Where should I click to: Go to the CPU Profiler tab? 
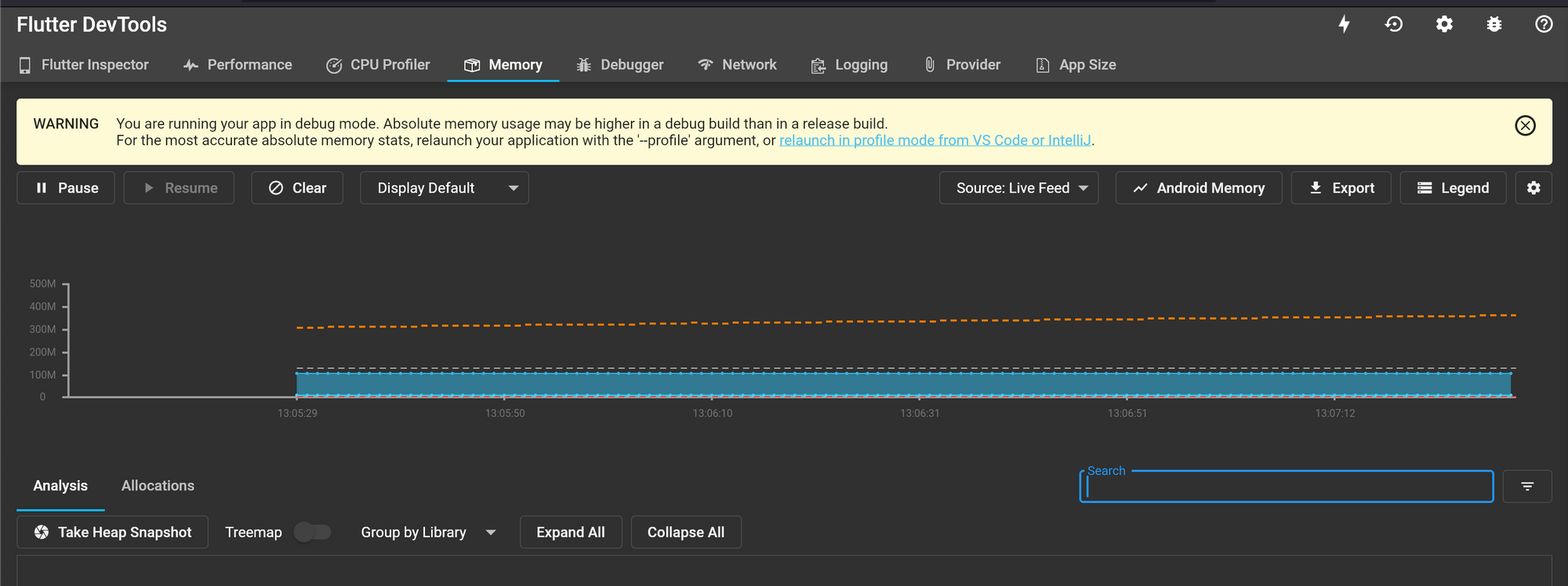click(378, 65)
